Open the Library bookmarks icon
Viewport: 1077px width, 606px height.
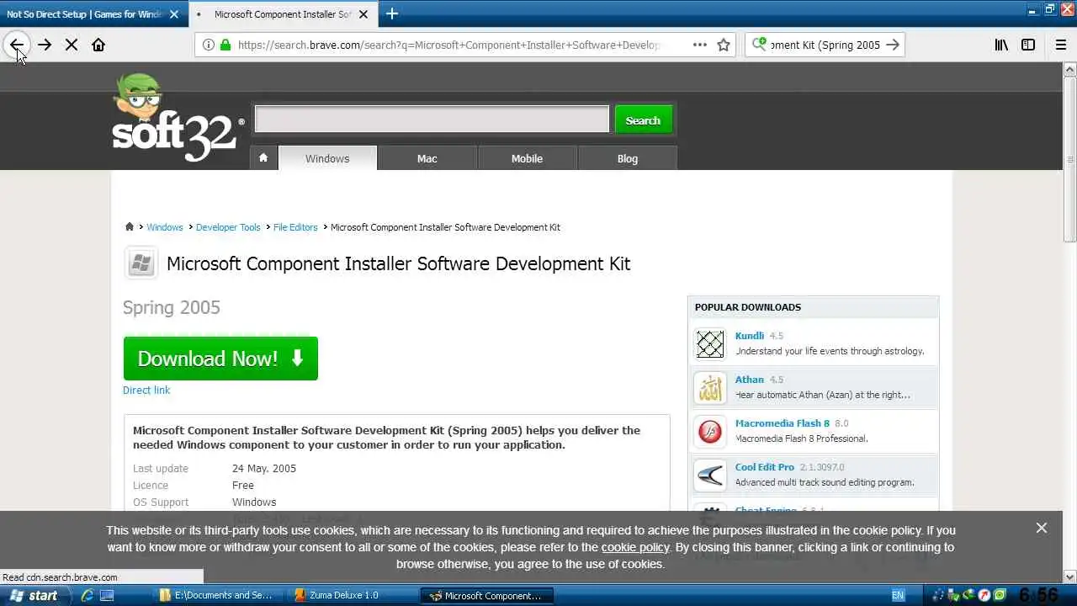(x=1001, y=45)
